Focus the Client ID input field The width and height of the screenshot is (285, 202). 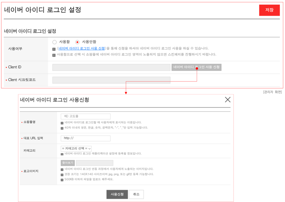coord(111,67)
